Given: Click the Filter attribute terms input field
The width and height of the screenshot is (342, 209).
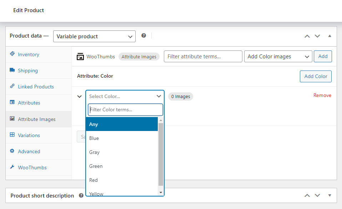Looking at the screenshot, I should tap(203, 56).
